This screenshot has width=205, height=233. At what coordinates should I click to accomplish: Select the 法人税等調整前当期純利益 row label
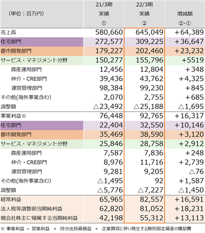click(x=31, y=209)
